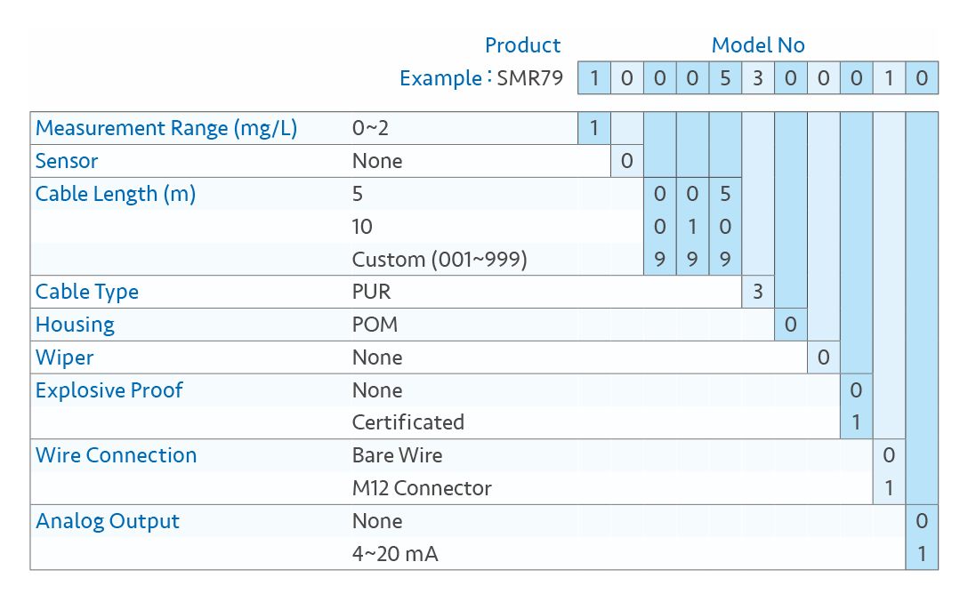Click the Housing row label
The height and width of the screenshot is (602, 968).
(x=75, y=325)
